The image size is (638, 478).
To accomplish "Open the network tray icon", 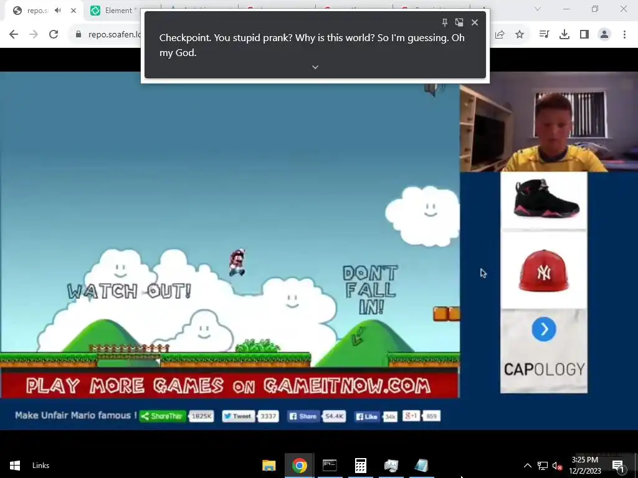I will click(x=543, y=466).
